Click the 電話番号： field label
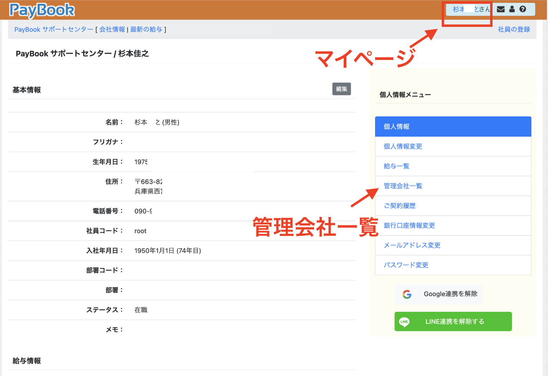This screenshot has width=549, height=376. [108, 211]
